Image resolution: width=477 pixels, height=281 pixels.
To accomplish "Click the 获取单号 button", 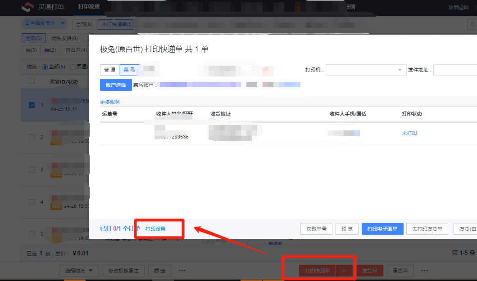I will [316, 229].
